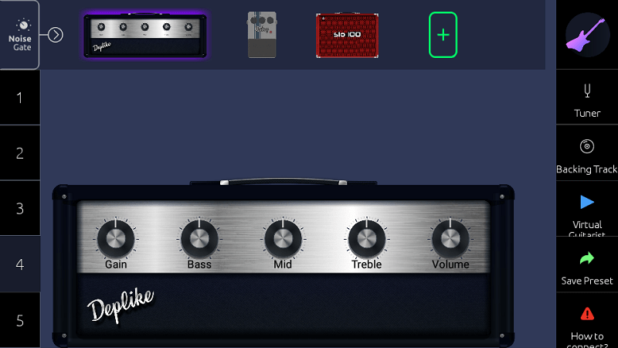Viewport: 618px width, 348px height.
Task: Switch to preset slot 3
Action: [x=20, y=209]
